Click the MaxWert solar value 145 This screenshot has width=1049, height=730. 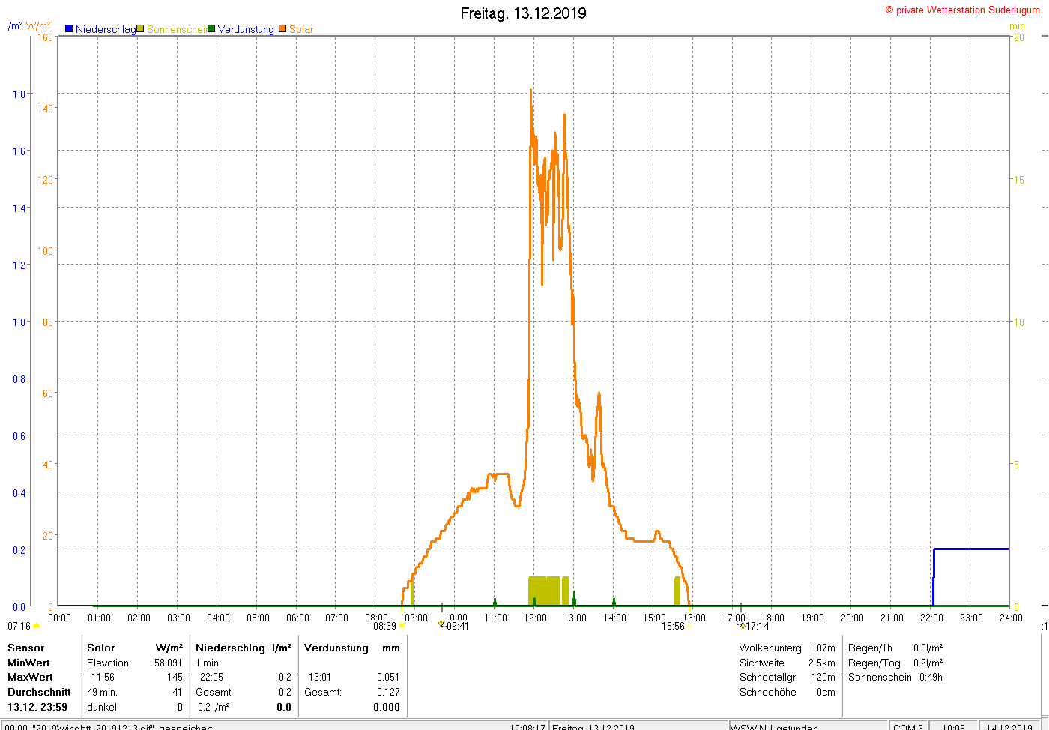[175, 677]
